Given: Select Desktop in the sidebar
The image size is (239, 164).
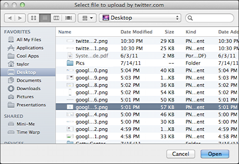Looking at the screenshot, I should pos(28,72).
